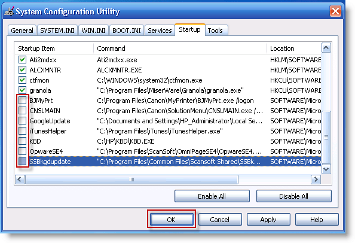Click Ati2mdxx's HKLM\SOFTWARE location cell
This screenshot has width=355, height=243.
point(295,60)
